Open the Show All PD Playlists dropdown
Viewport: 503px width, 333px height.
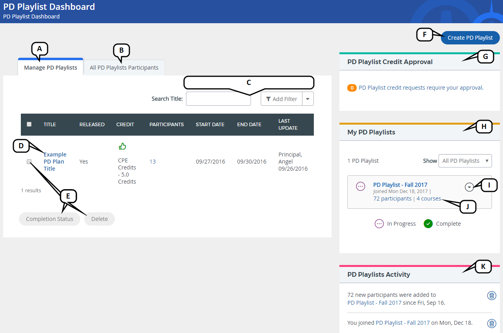465,161
